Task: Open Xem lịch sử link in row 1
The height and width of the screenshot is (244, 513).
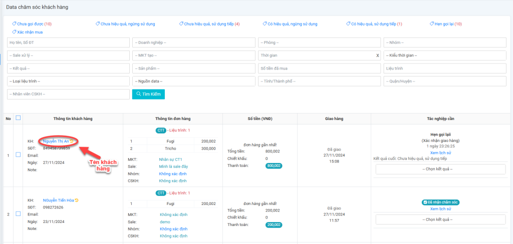Action: [440, 152]
